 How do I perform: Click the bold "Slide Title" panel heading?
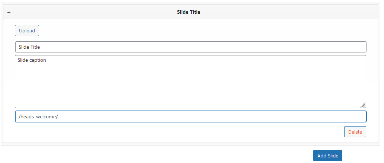tap(188, 12)
